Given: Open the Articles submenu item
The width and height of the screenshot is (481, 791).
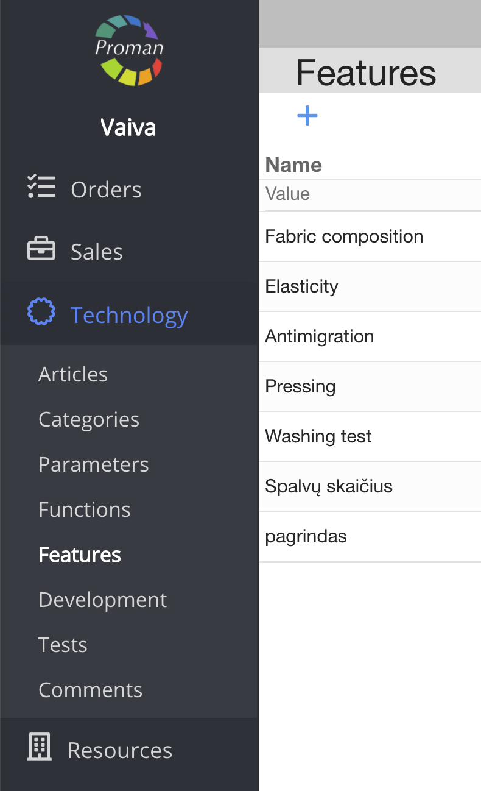Looking at the screenshot, I should (73, 374).
